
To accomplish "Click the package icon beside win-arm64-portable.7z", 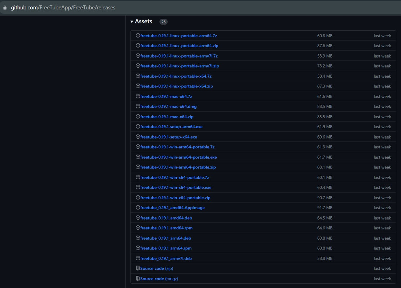I will tap(138, 147).
